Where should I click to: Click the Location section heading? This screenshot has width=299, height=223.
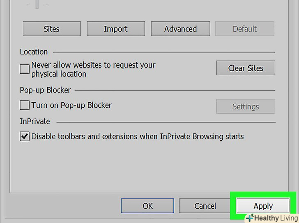pyautogui.click(x=34, y=52)
